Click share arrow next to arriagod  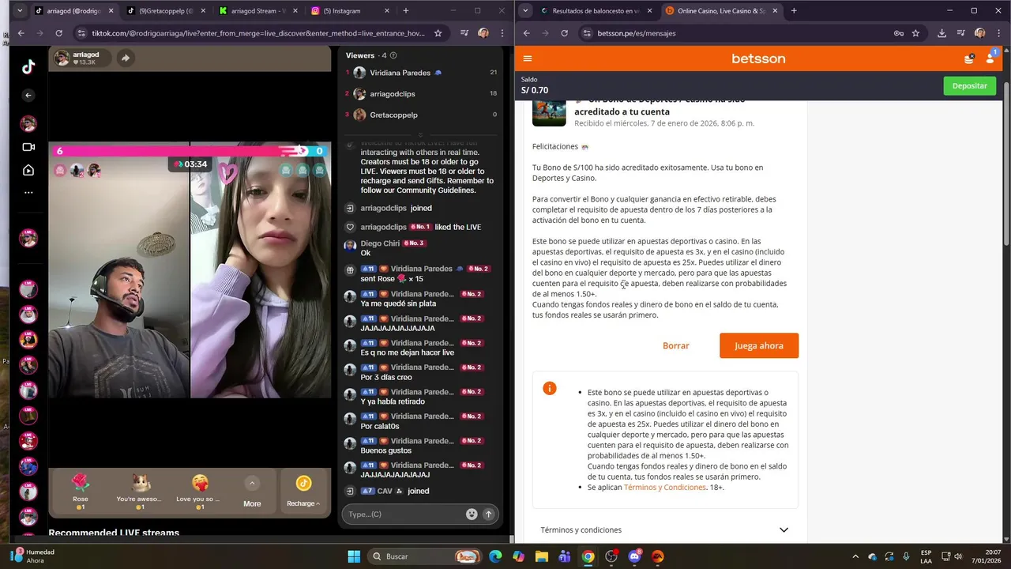[x=126, y=58]
